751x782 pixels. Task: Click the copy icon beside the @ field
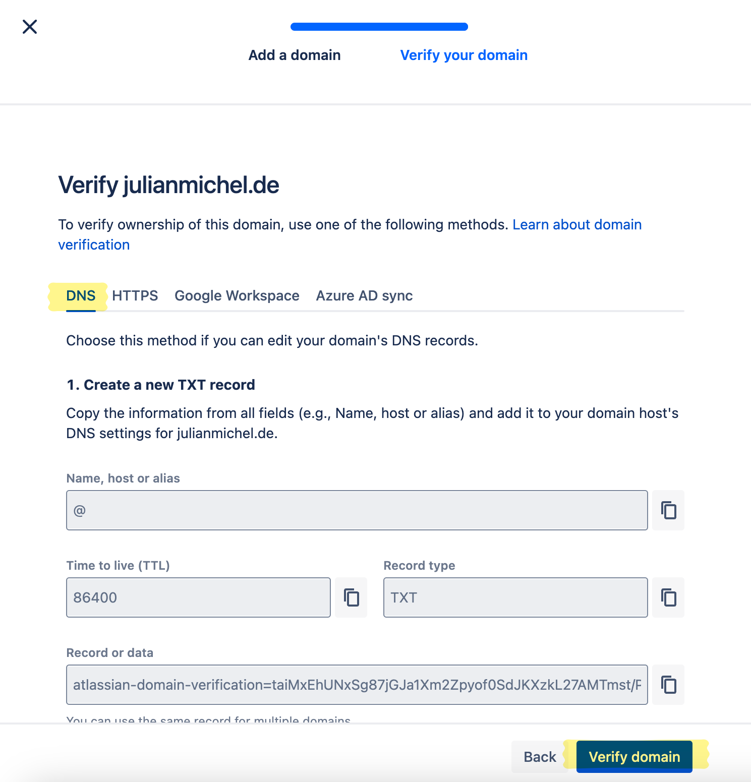tap(668, 510)
